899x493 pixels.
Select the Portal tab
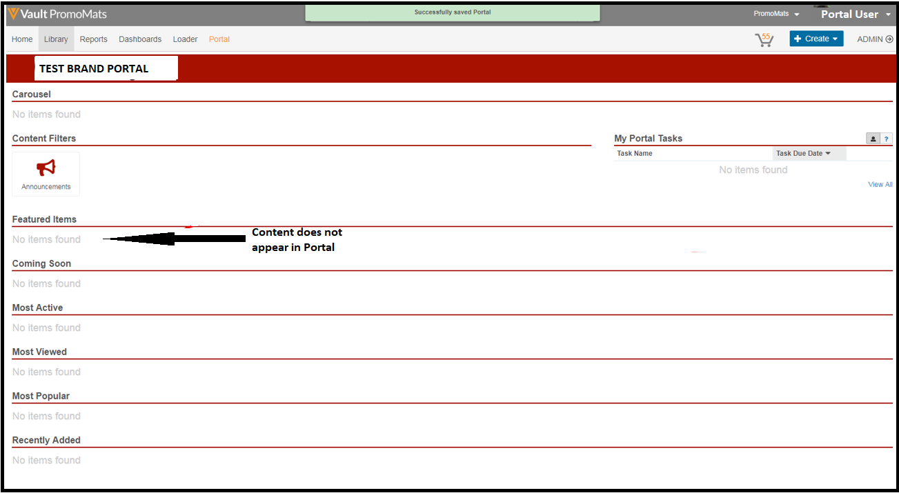click(219, 39)
